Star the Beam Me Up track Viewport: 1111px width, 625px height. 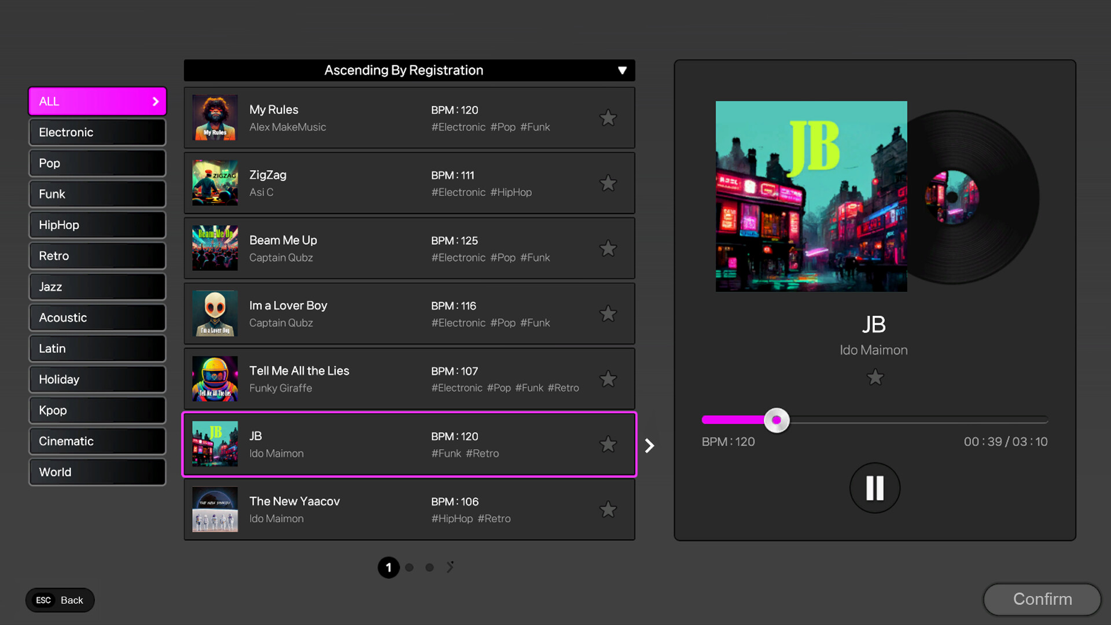[608, 249]
